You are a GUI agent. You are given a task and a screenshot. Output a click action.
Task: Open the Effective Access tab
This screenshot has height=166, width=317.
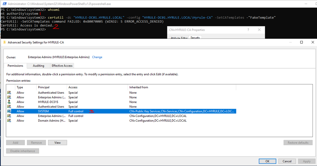coord(62,66)
